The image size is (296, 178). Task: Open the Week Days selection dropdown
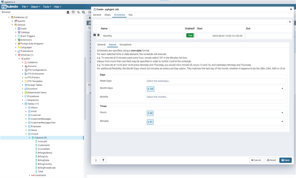click(x=216, y=81)
